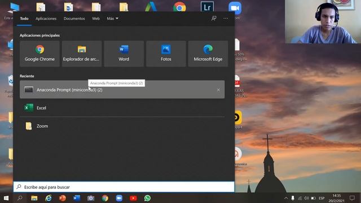The height and width of the screenshot is (203, 361).
Task: Open Zoom folder from recent list
Action: (x=122, y=126)
